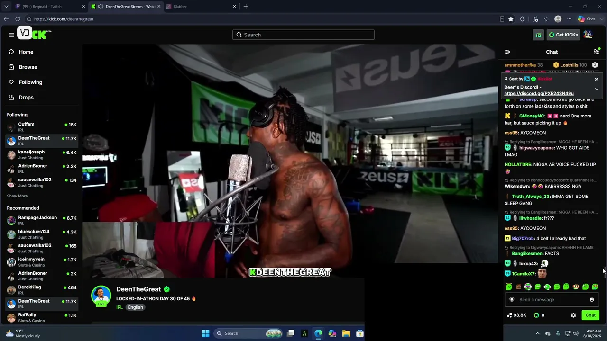
Task: Click the Losthills leaderboard entry in chat
Action: (570, 65)
